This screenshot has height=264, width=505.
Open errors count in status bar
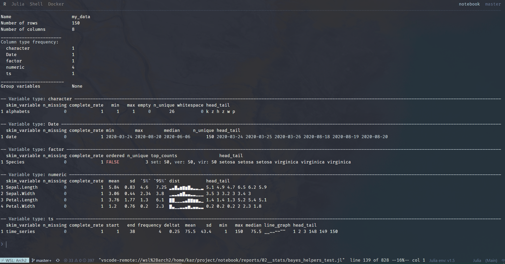click(x=69, y=260)
